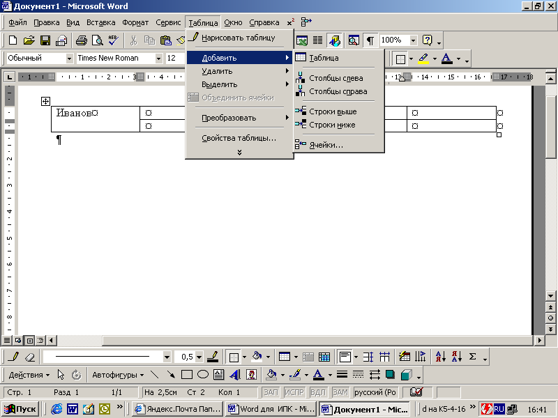Viewport: 558px width, 418px height.
Task: Insert Excel worksheet icon
Action: click(302, 40)
